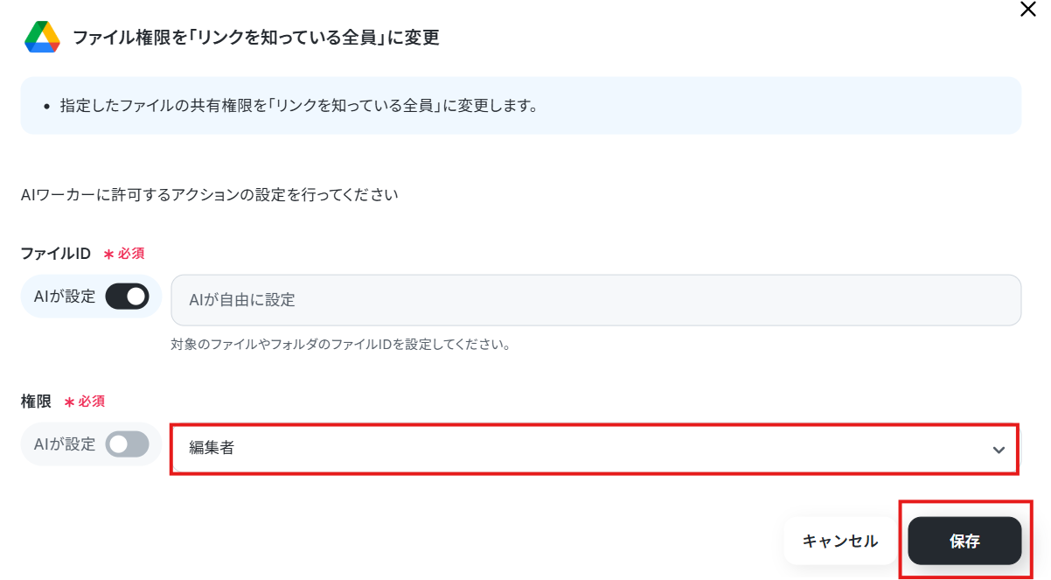The width and height of the screenshot is (1051, 580).
Task: Enable the AIが設定 switch for 権限
Action: pos(128,444)
